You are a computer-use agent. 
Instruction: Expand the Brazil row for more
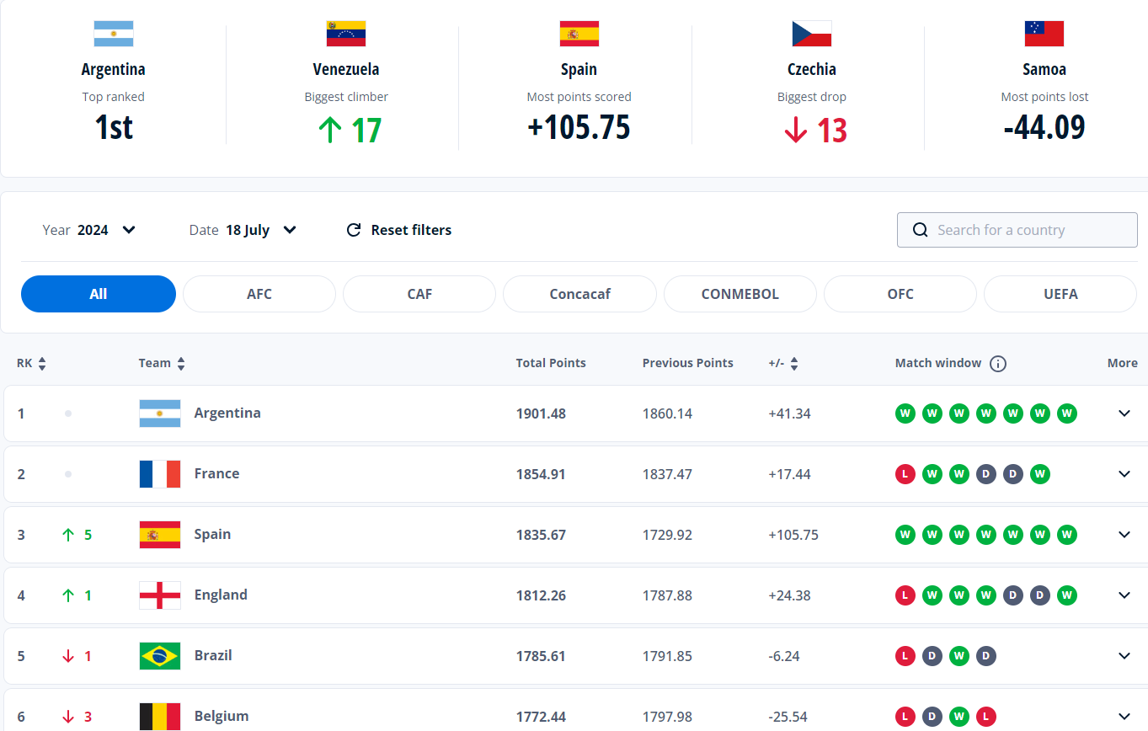pyautogui.click(x=1124, y=656)
